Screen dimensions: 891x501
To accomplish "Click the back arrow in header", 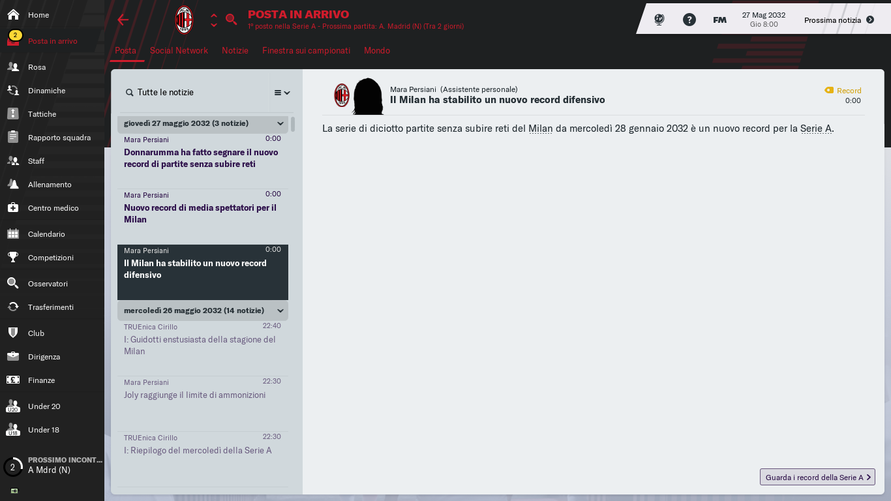I will [x=123, y=20].
